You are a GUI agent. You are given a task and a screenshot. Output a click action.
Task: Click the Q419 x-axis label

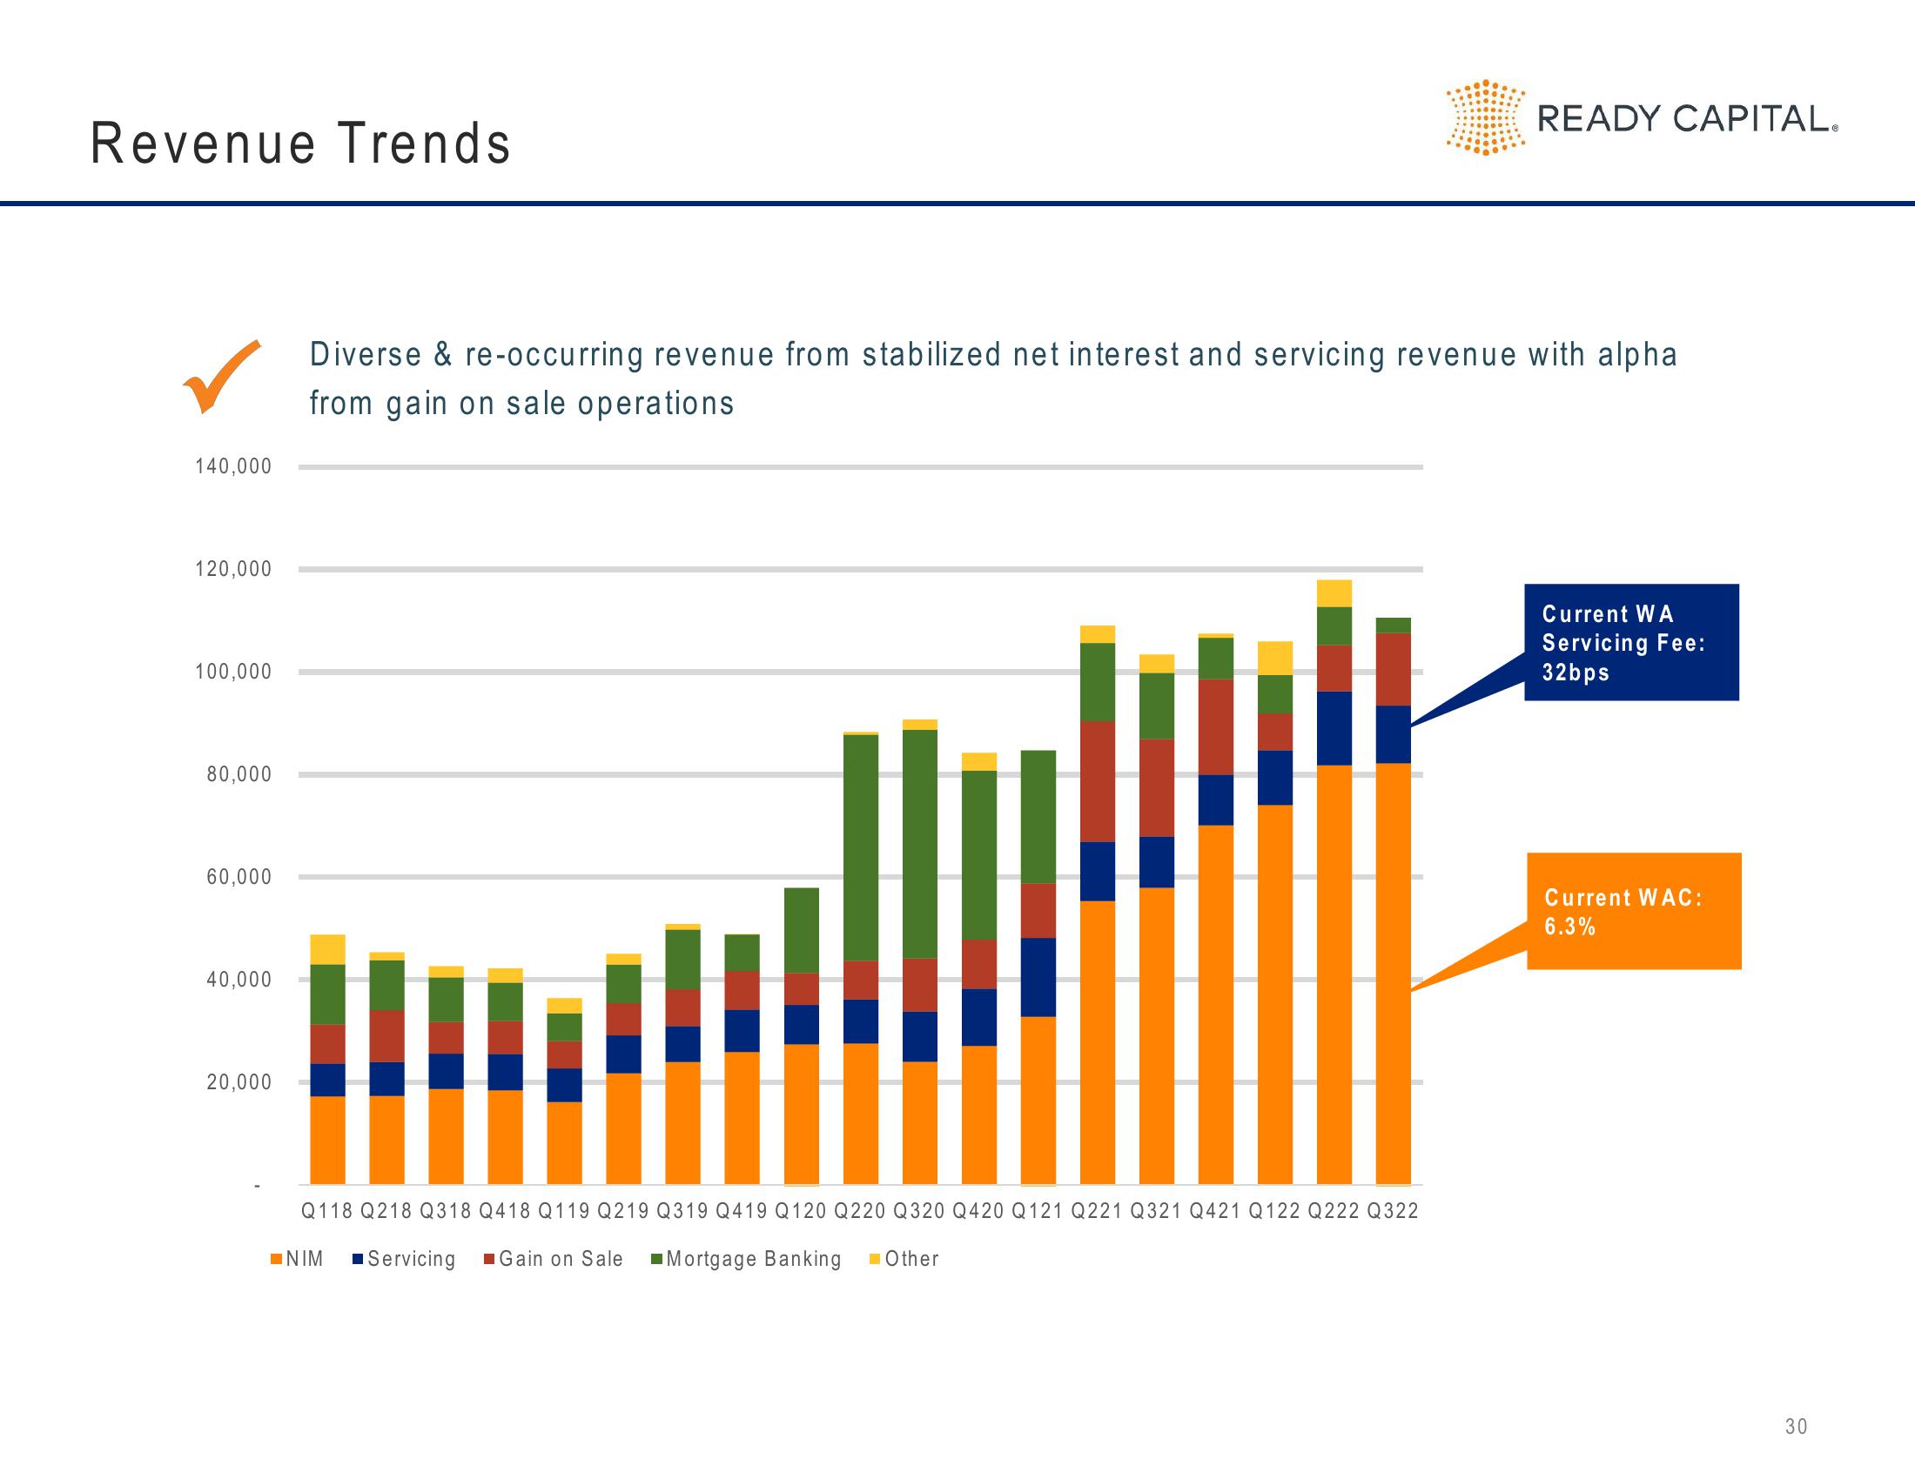pos(742,1211)
